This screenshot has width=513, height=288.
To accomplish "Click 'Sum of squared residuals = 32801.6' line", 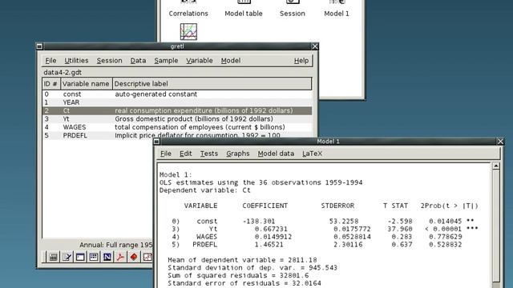I will point(238,275).
